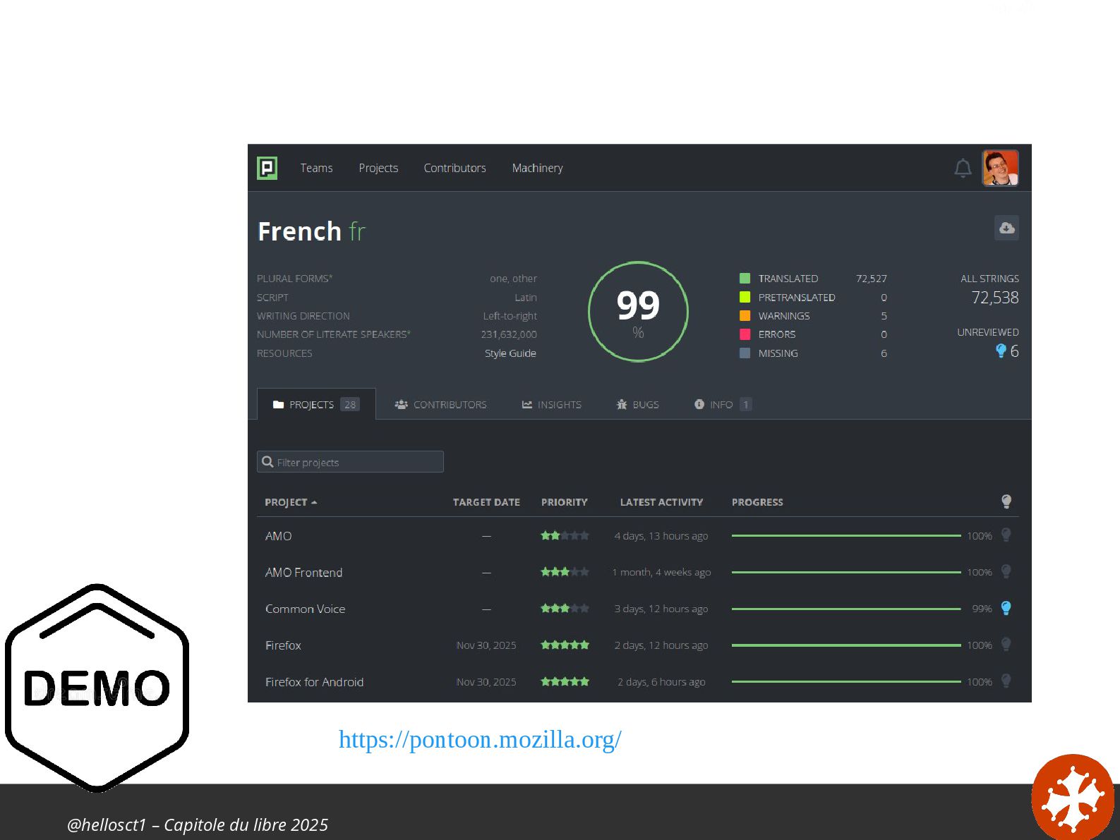Click the unreviewed lightbulb icon beside 6
Screen dimensions: 1120x840
[x=1001, y=351]
